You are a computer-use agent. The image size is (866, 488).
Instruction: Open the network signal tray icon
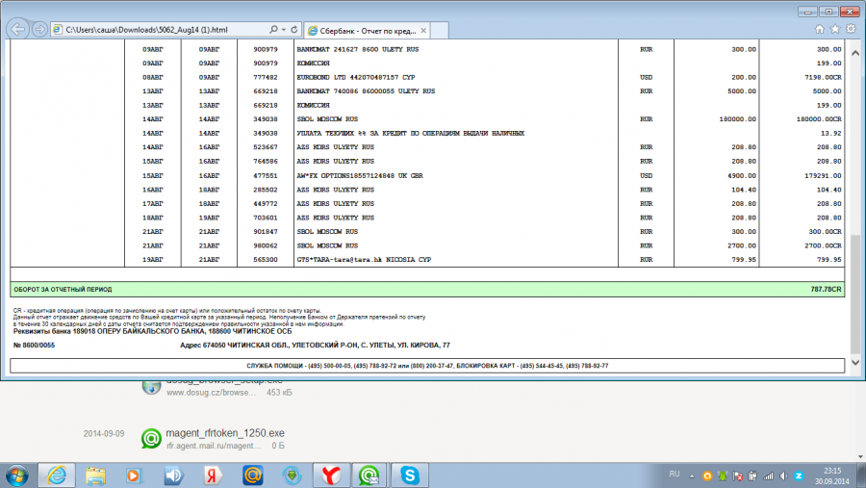tap(768, 475)
